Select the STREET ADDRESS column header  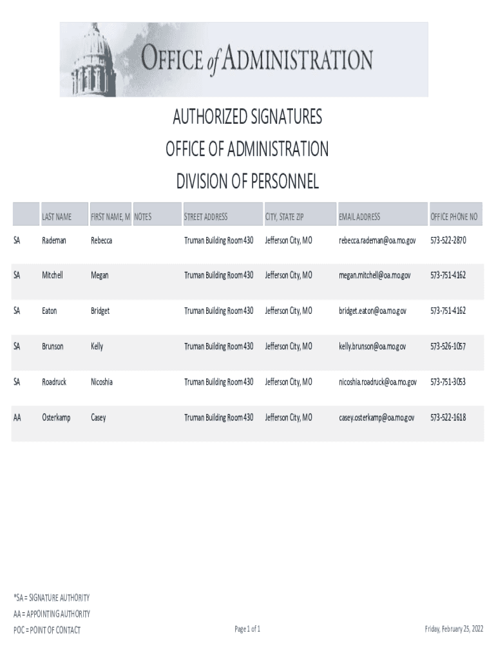point(205,217)
